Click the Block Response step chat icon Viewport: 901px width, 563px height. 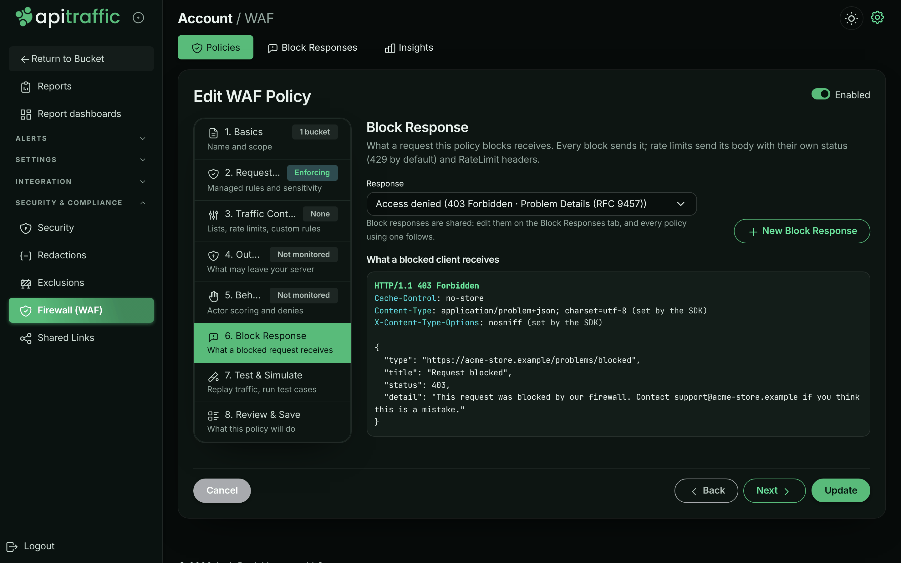point(213,337)
